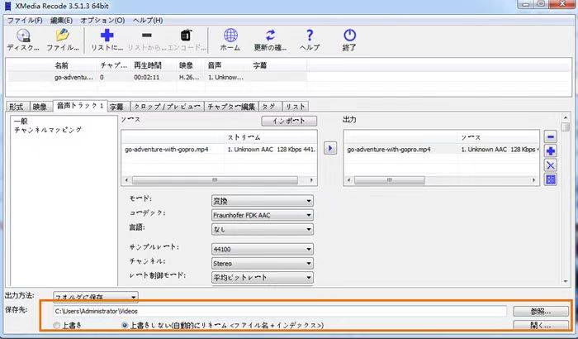Switch to the 音声トラック 1 tab
The width and height of the screenshot is (578, 339).
click(80, 106)
